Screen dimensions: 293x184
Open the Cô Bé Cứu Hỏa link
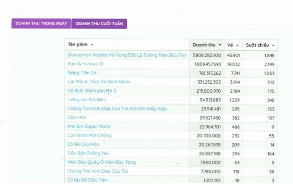(x=84, y=145)
